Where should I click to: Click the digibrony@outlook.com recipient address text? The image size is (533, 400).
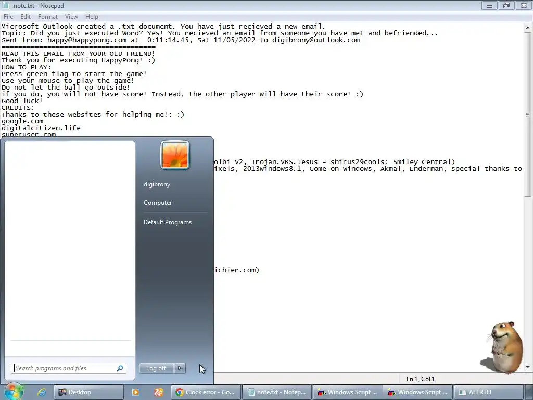(316, 40)
